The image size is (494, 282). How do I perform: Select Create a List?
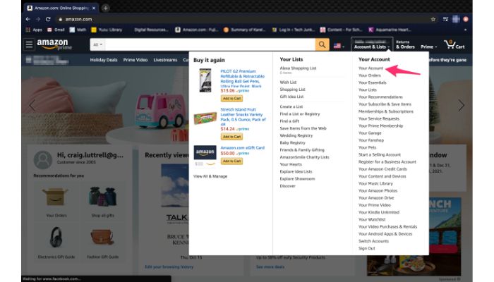(x=291, y=106)
